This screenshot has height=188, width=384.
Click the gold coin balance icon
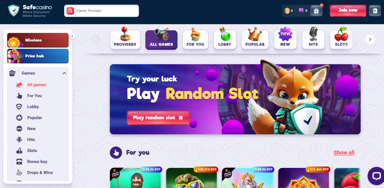click(287, 11)
